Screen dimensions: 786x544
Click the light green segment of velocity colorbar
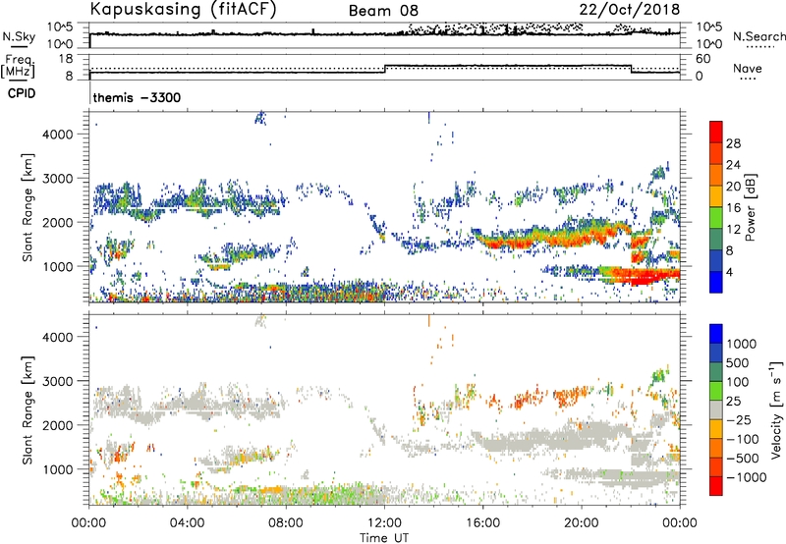pyautogui.click(x=716, y=391)
